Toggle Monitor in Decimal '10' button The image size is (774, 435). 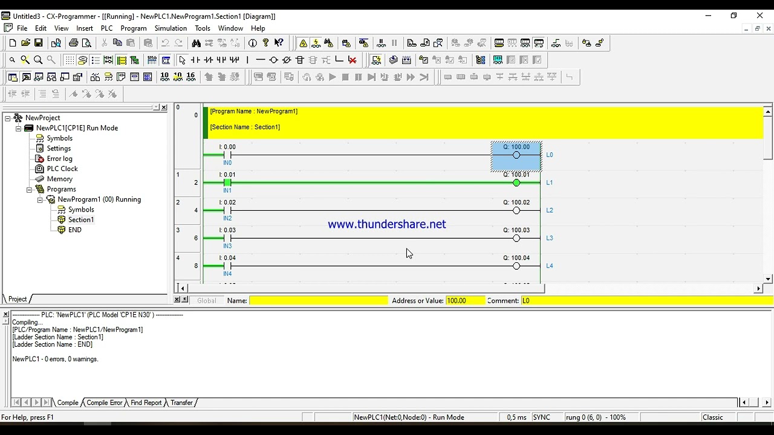[x=164, y=77]
